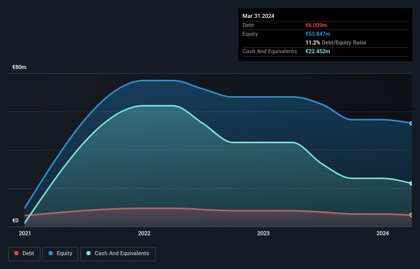
Task: Toggle the Debt series legend button
Action: (x=25, y=254)
